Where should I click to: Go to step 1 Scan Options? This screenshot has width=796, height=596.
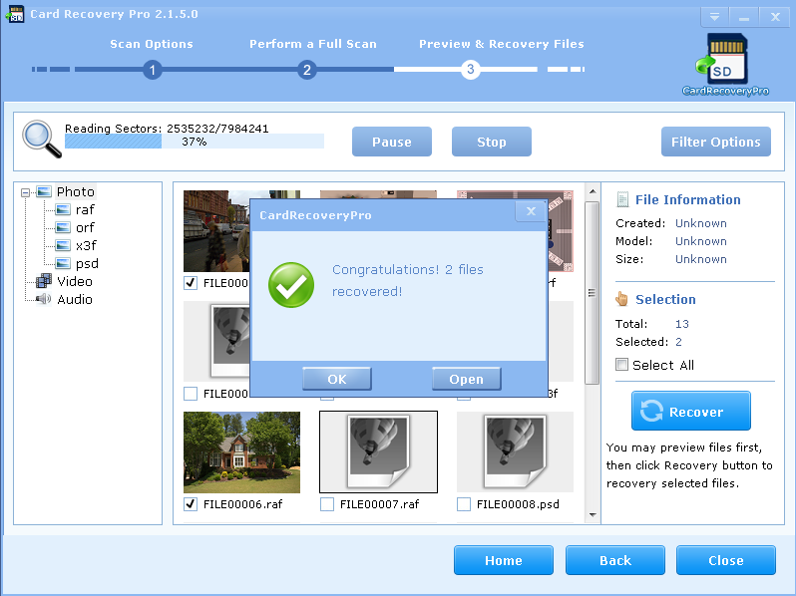click(152, 70)
